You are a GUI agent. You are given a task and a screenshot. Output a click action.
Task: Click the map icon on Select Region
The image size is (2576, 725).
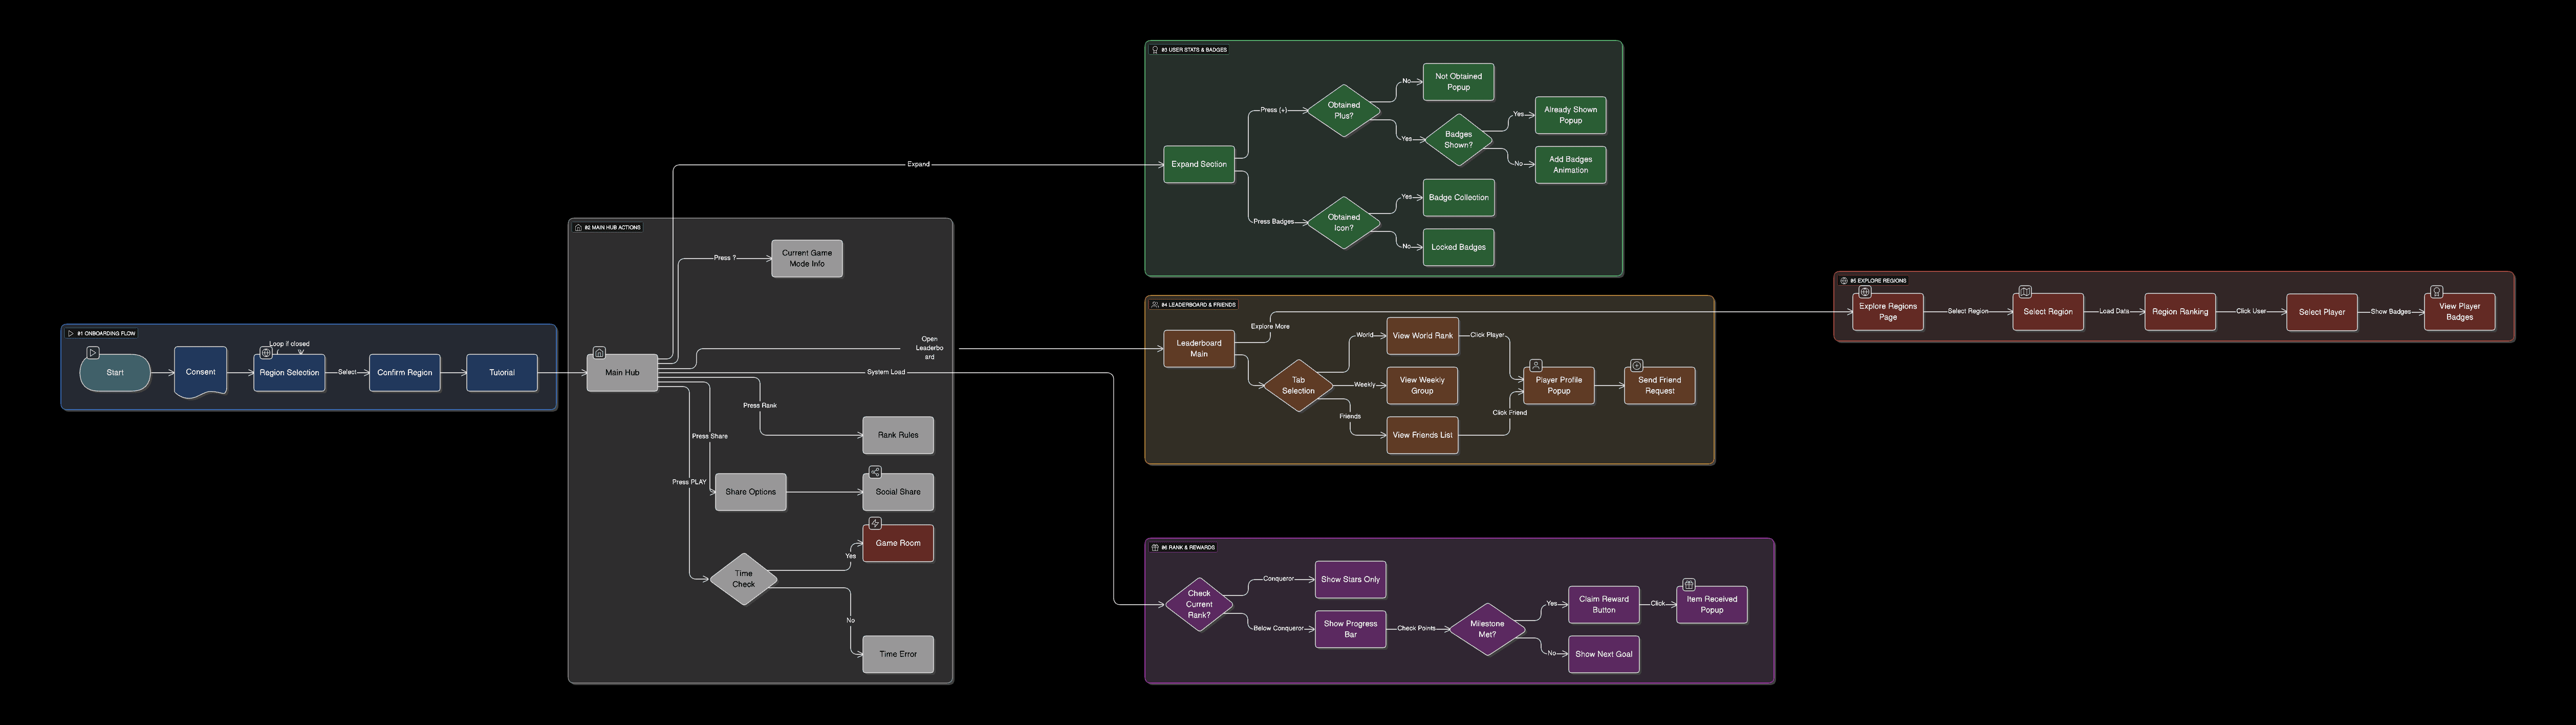2025,292
